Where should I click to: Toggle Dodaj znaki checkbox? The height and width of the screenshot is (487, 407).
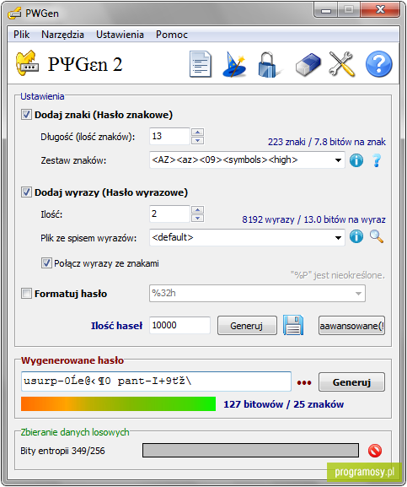[x=26, y=115]
